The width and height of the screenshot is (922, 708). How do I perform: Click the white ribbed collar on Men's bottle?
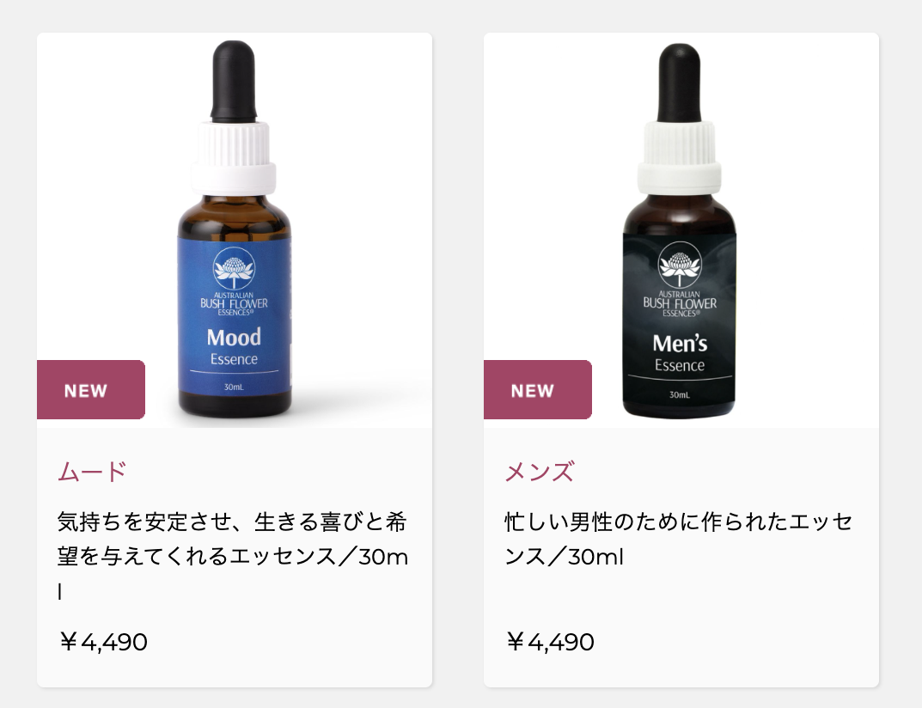[680, 157]
